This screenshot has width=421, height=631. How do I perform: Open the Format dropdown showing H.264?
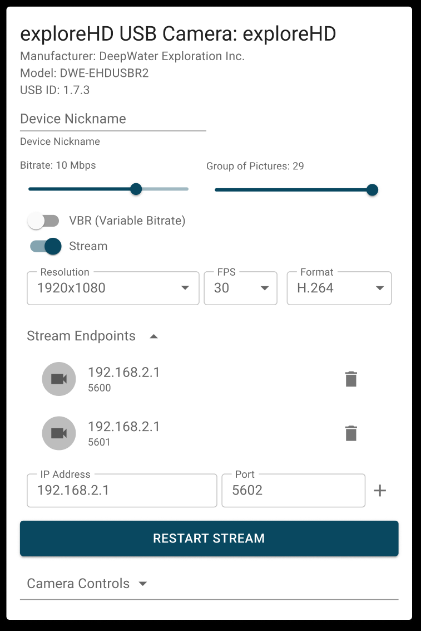339,288
